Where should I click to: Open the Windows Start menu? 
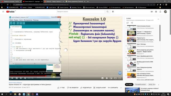(x=2, y=94)
